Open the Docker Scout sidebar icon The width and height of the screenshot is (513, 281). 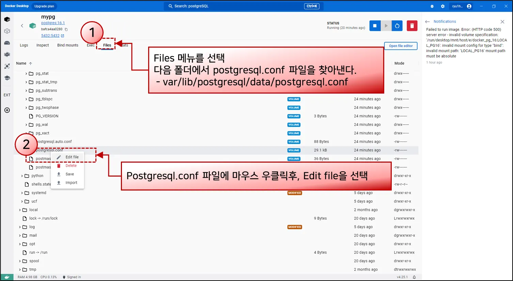pos(7,66)
